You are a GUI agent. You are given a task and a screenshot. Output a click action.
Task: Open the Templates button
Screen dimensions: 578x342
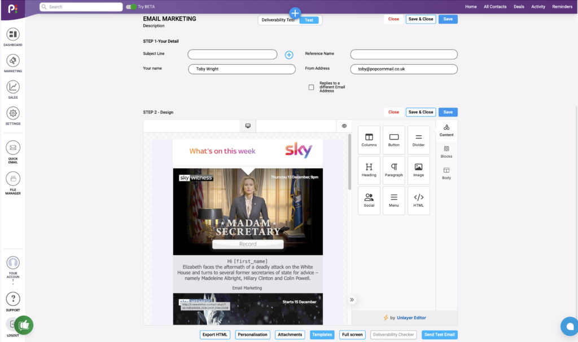(x=322, y=335)
